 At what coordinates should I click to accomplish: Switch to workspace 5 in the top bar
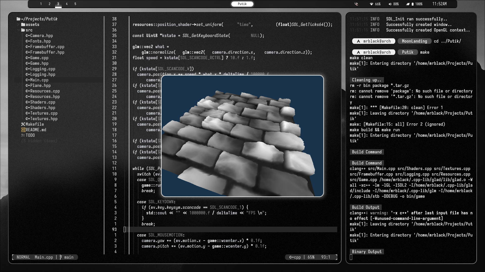[x=75, y=4]
